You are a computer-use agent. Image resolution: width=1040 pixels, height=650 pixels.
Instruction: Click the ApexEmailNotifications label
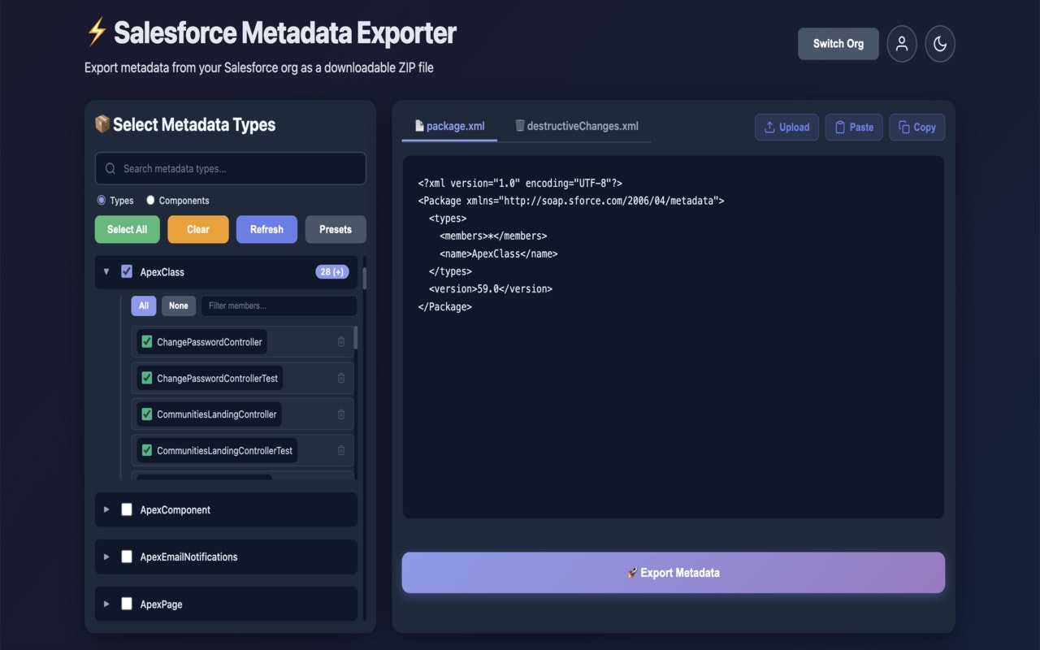pyautogui.click(x=188, y=557)
